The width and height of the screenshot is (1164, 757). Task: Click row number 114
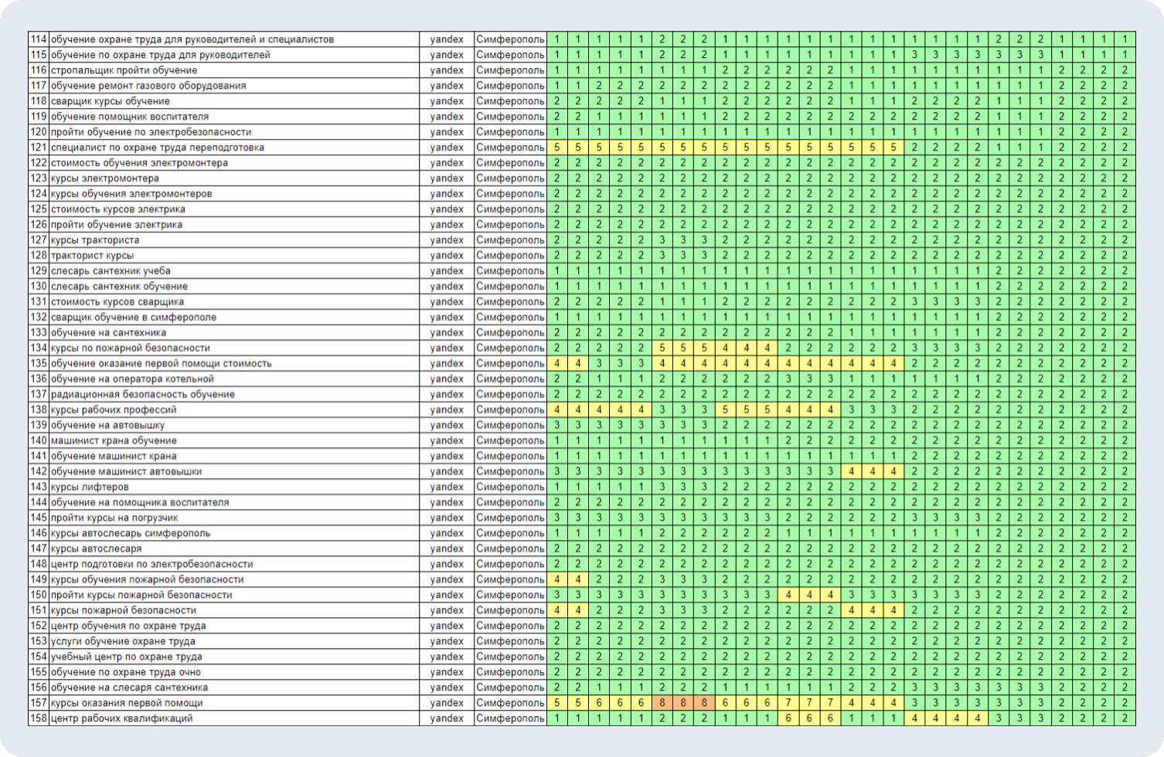click(x=39, y=39)
